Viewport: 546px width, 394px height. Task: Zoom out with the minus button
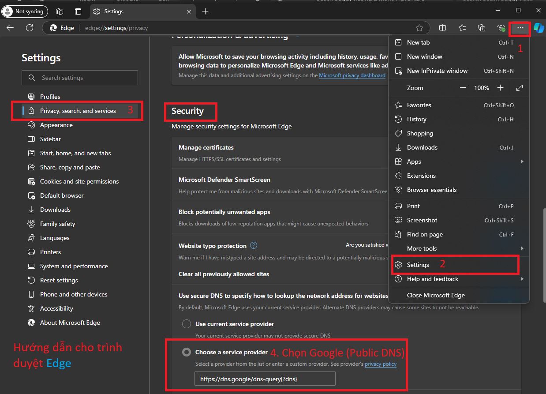(x=463, y=88)
